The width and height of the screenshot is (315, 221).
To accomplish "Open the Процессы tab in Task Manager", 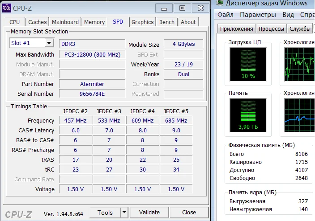I will coord(271,29).
